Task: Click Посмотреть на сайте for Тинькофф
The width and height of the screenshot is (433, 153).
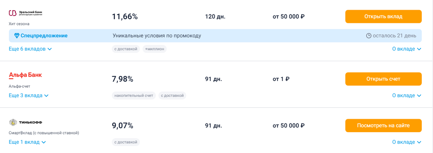Action: coord(383,126)
